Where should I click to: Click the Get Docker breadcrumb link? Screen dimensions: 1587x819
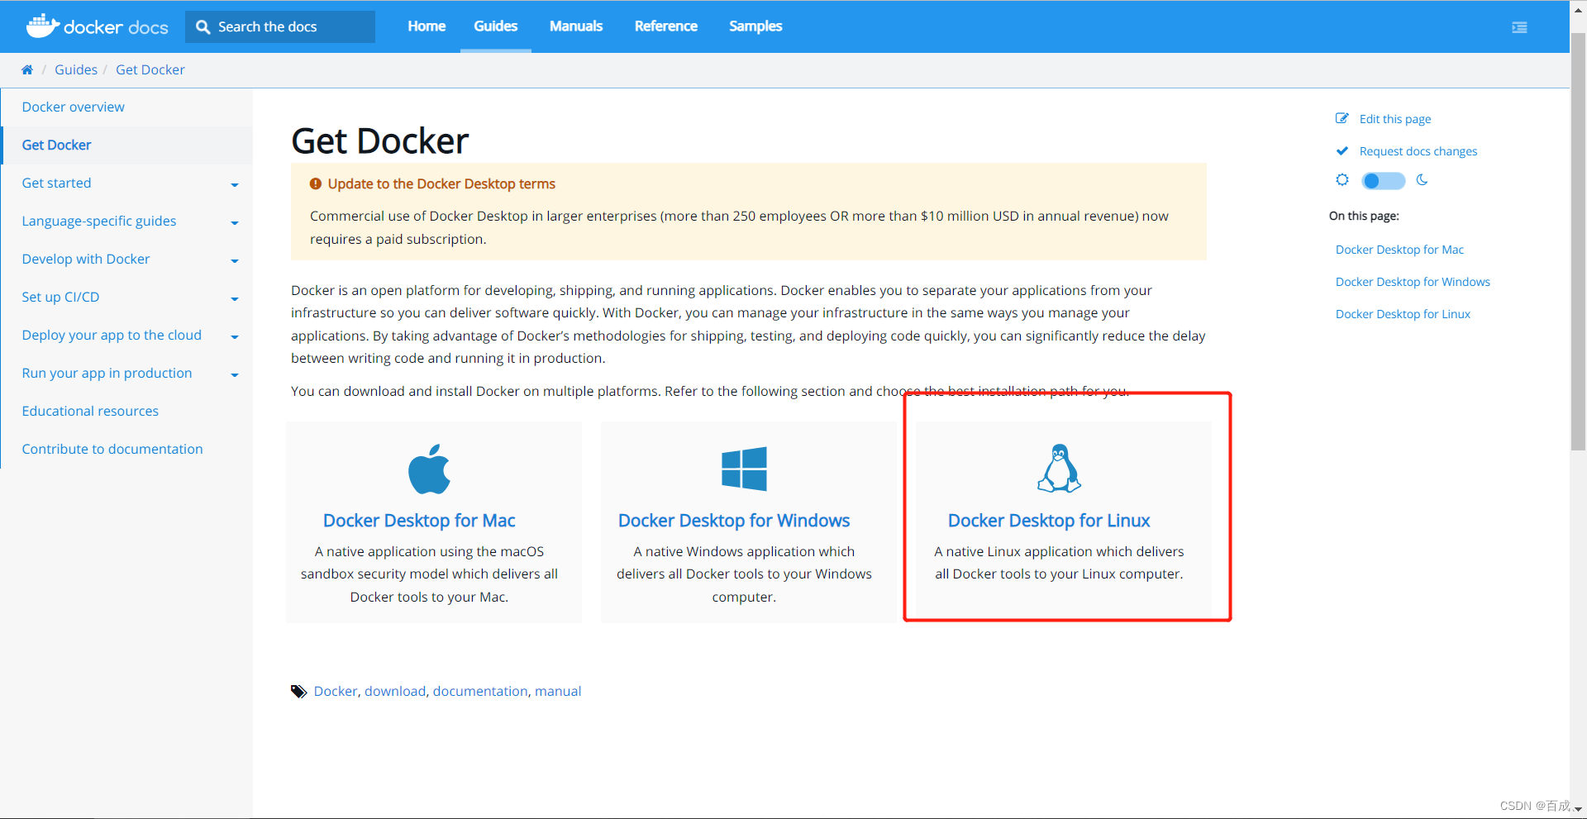click(x=150, y=69)
